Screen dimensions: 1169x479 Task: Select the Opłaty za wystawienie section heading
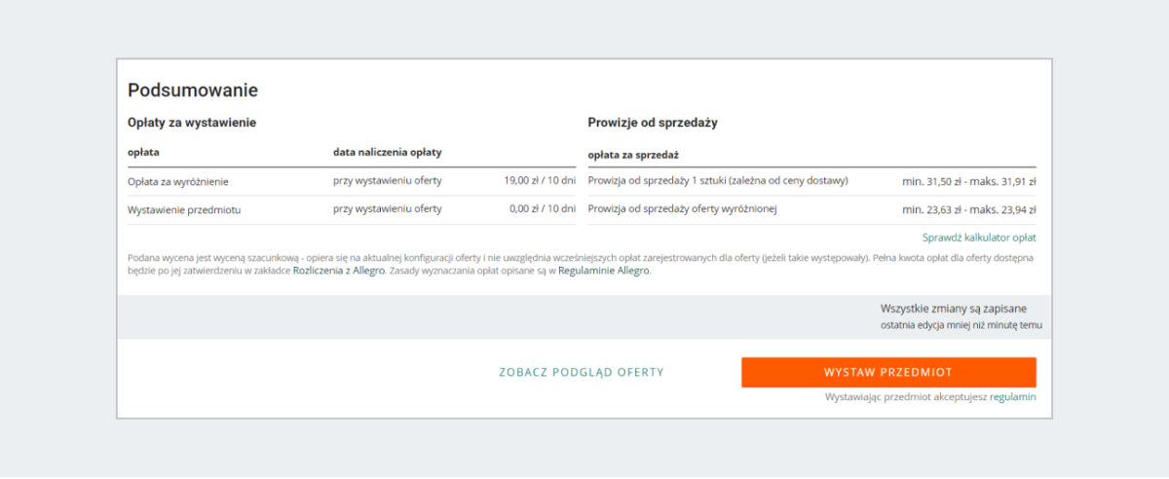(x=192, y=123)
